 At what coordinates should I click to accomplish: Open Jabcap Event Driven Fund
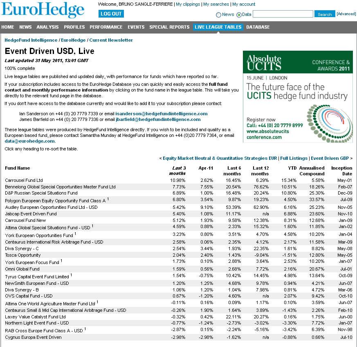(31, 214)
